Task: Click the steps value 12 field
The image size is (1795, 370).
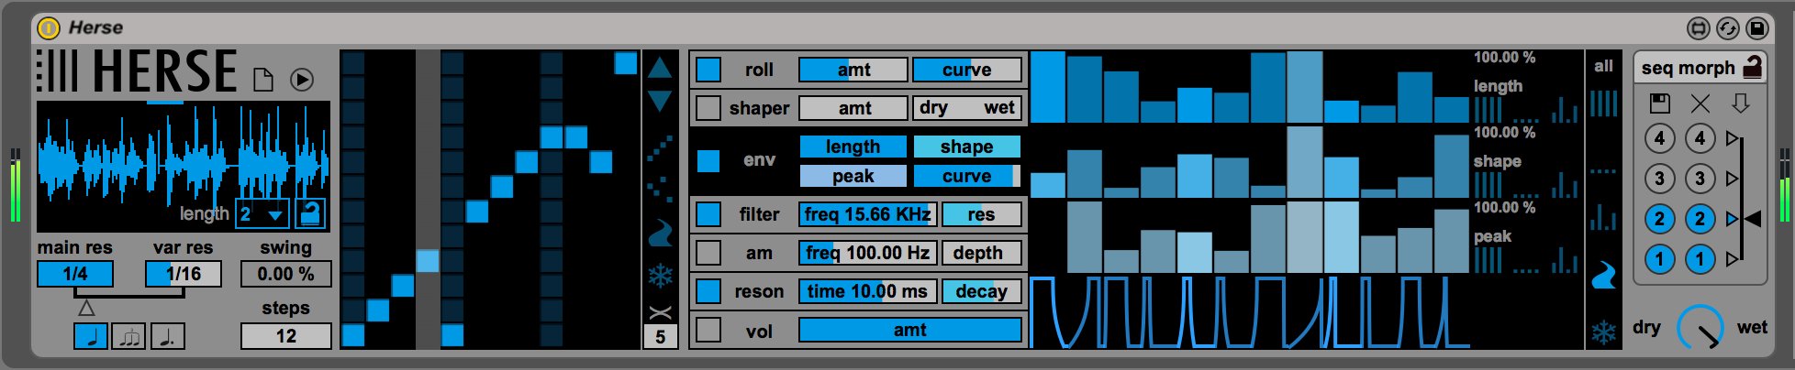Action: point(285,336)
